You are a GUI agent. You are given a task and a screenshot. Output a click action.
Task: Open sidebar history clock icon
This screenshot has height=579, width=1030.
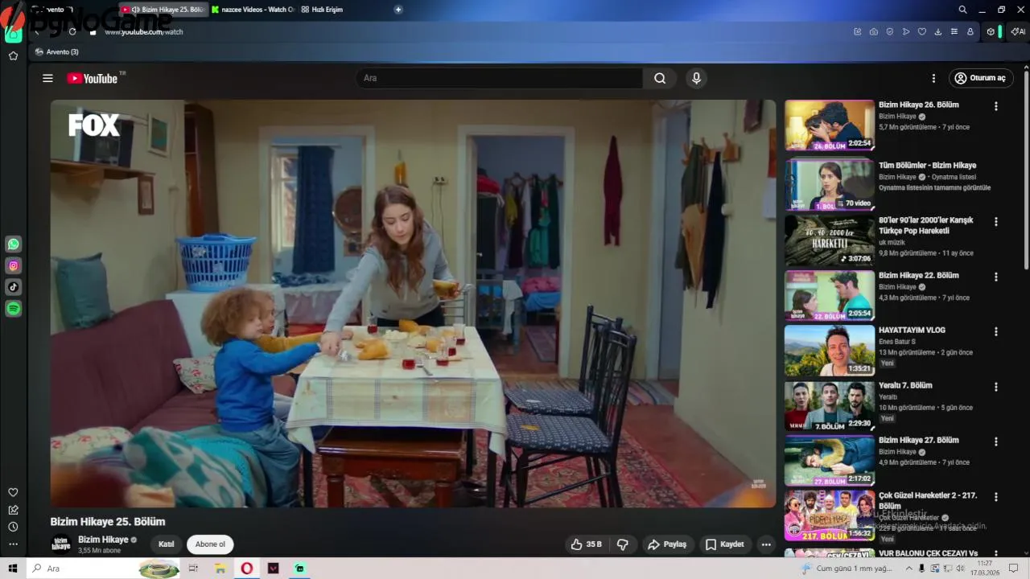13,527
